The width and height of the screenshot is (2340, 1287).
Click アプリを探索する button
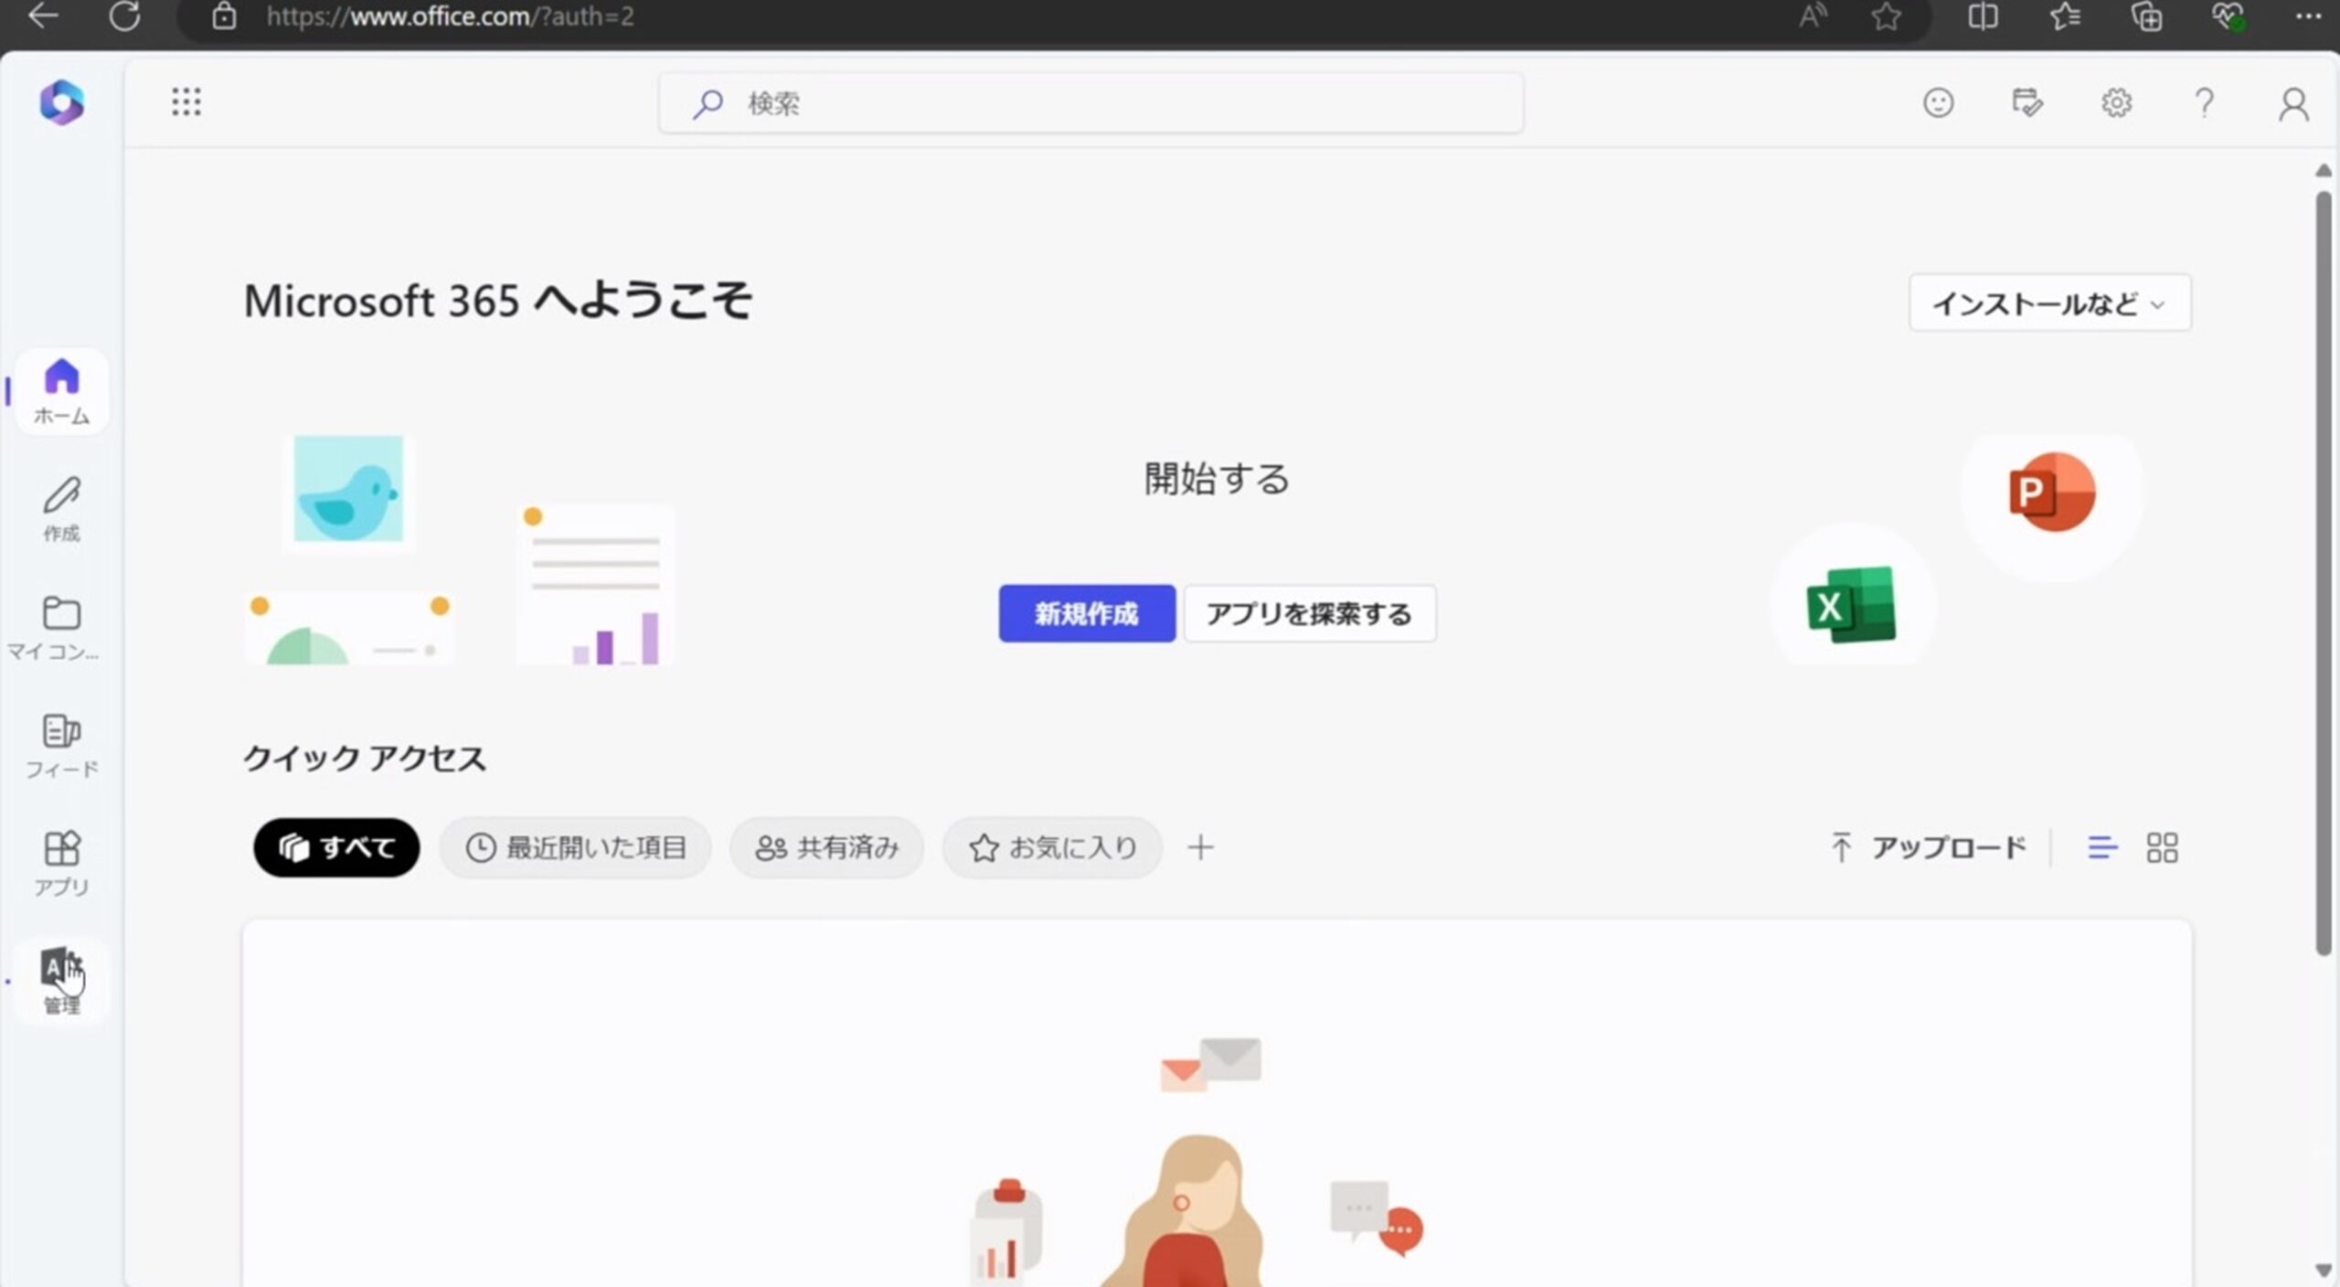tap(1310, 613)
